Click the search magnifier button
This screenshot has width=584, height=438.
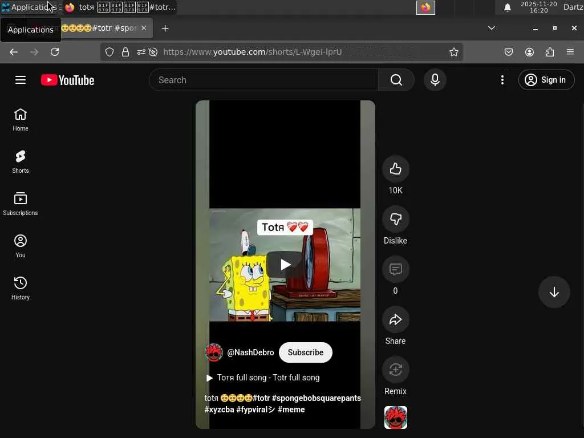(396, 80)
